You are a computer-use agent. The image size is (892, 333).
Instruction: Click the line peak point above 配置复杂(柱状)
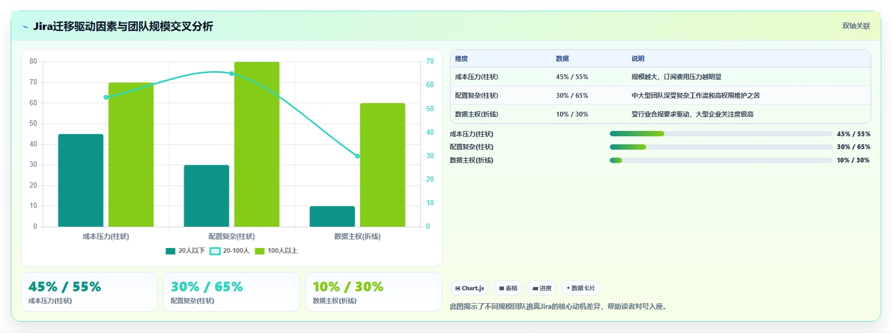[231, 74]
